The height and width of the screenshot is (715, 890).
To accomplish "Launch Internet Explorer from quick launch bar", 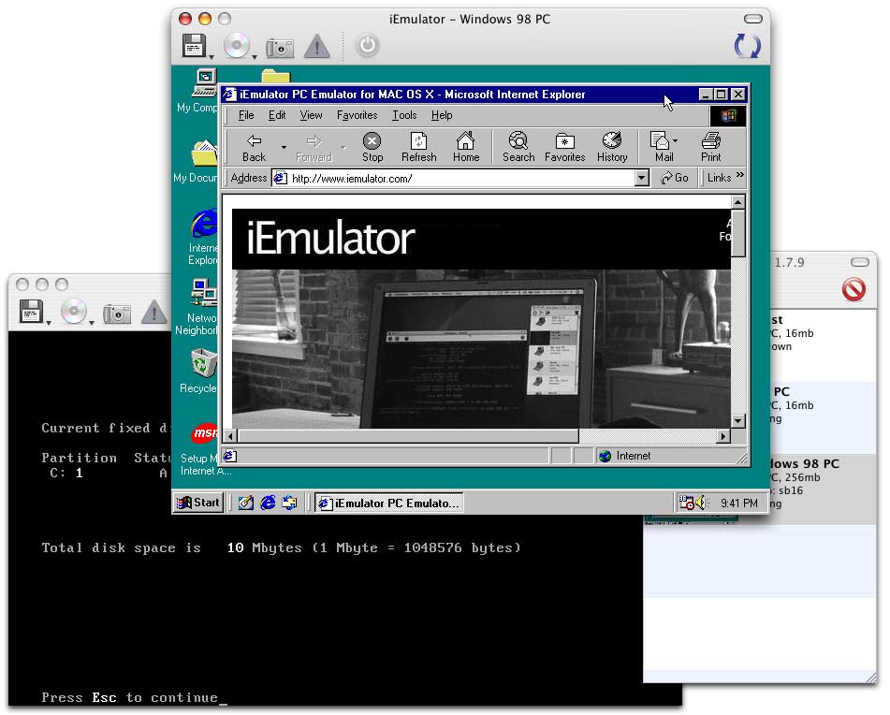I will tap(268, 503).
